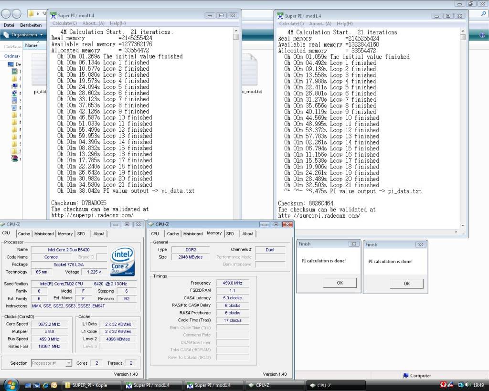Switch to CPU tab in right CPU-Z window

click(x=155, y=233)
